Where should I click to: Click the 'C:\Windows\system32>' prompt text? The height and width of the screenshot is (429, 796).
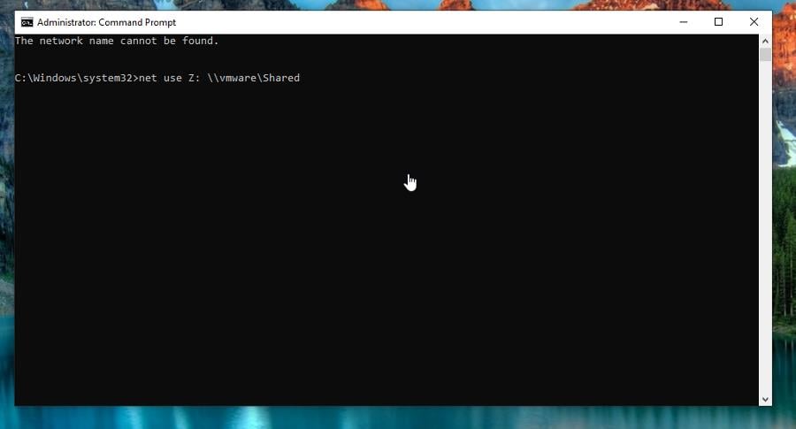tap(77, 78)
